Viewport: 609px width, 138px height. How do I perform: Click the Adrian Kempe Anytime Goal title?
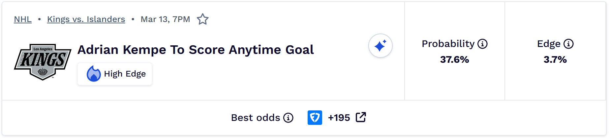point(196,50)
